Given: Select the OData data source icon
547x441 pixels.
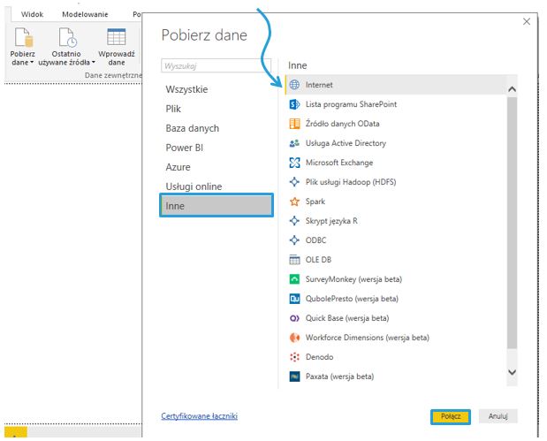Looking at the screenshot, I should pos(295,124).
